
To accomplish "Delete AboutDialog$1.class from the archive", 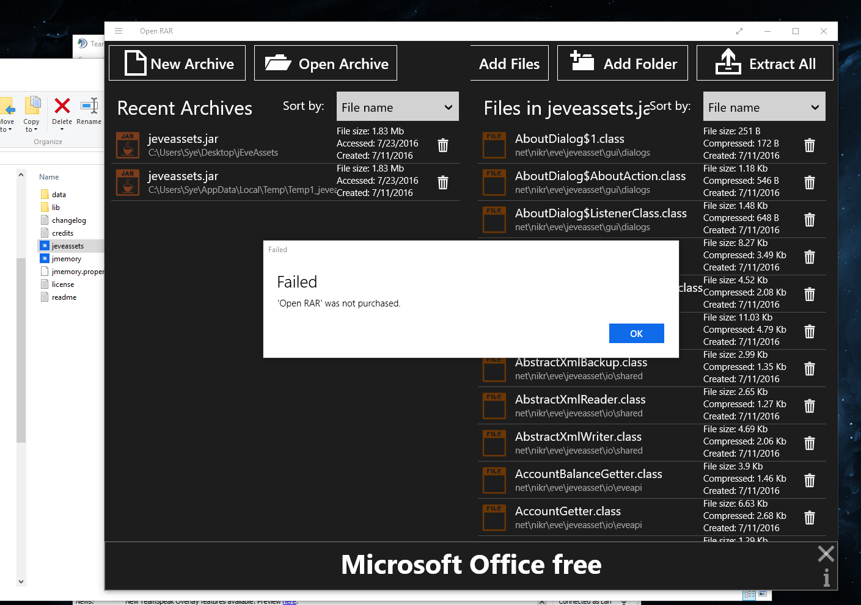I will [810, 145].
